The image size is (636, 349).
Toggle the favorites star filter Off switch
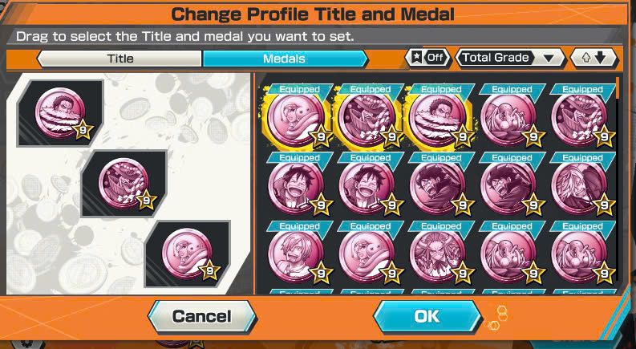(428, 58)
